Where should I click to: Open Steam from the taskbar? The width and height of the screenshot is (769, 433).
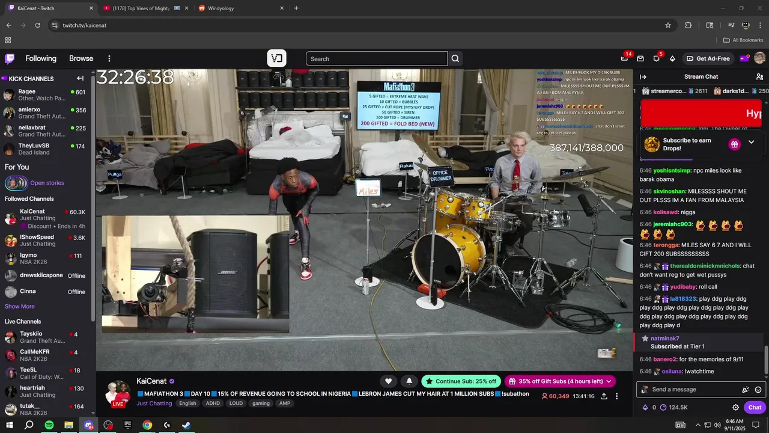[x=186, y=425]
